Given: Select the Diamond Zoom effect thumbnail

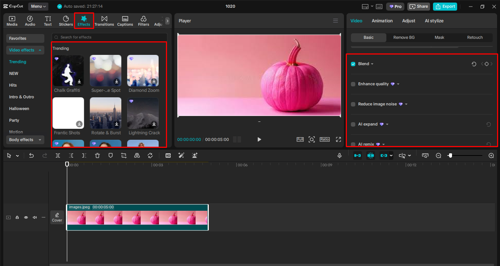Looking at the screenshot, I should 143,71.
